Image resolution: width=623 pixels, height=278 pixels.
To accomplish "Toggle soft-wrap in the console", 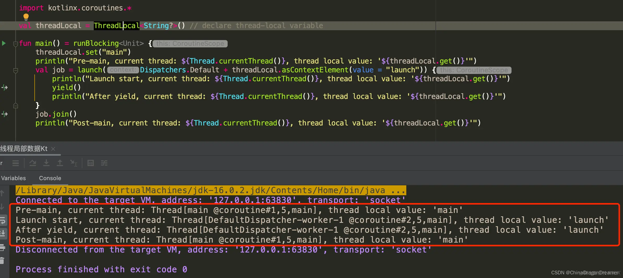I will coord(3,220).
